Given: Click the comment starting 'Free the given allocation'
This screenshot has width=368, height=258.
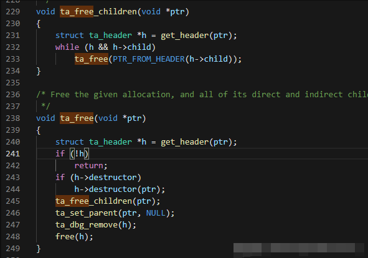Looking at the screenshot, I should (202, 95).
